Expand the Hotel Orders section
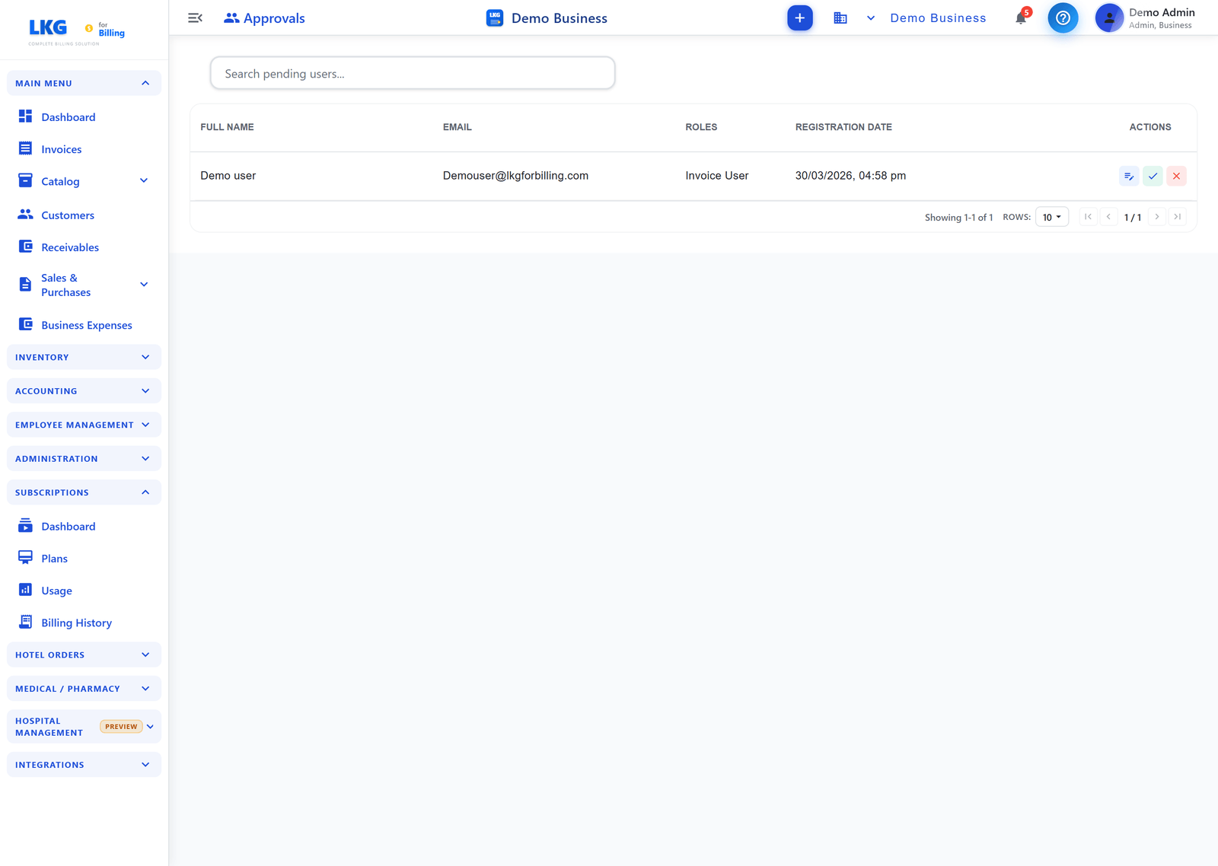Image resolution: width=1218 pixels, height=866 pixels. [84, 654]
